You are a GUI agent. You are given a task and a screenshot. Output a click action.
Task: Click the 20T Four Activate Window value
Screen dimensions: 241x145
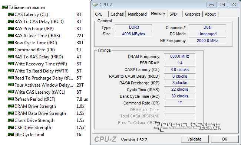pos(80,85)
